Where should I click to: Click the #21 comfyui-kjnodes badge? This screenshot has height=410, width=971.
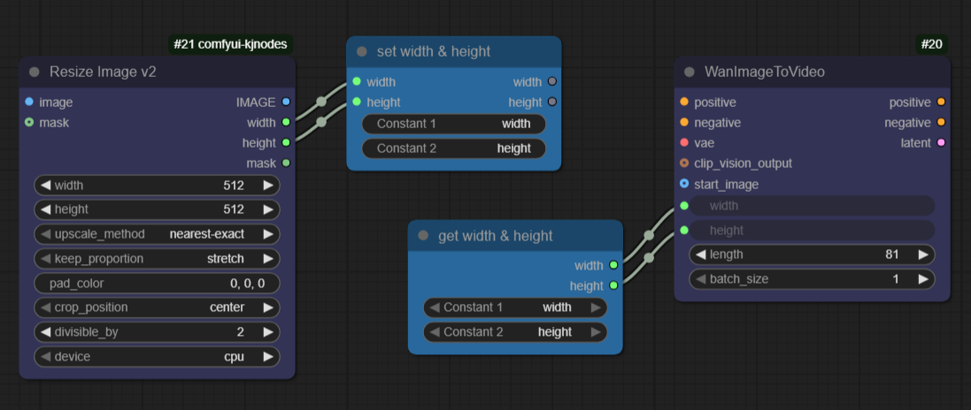pyautogui.click(x=230, y=44)
